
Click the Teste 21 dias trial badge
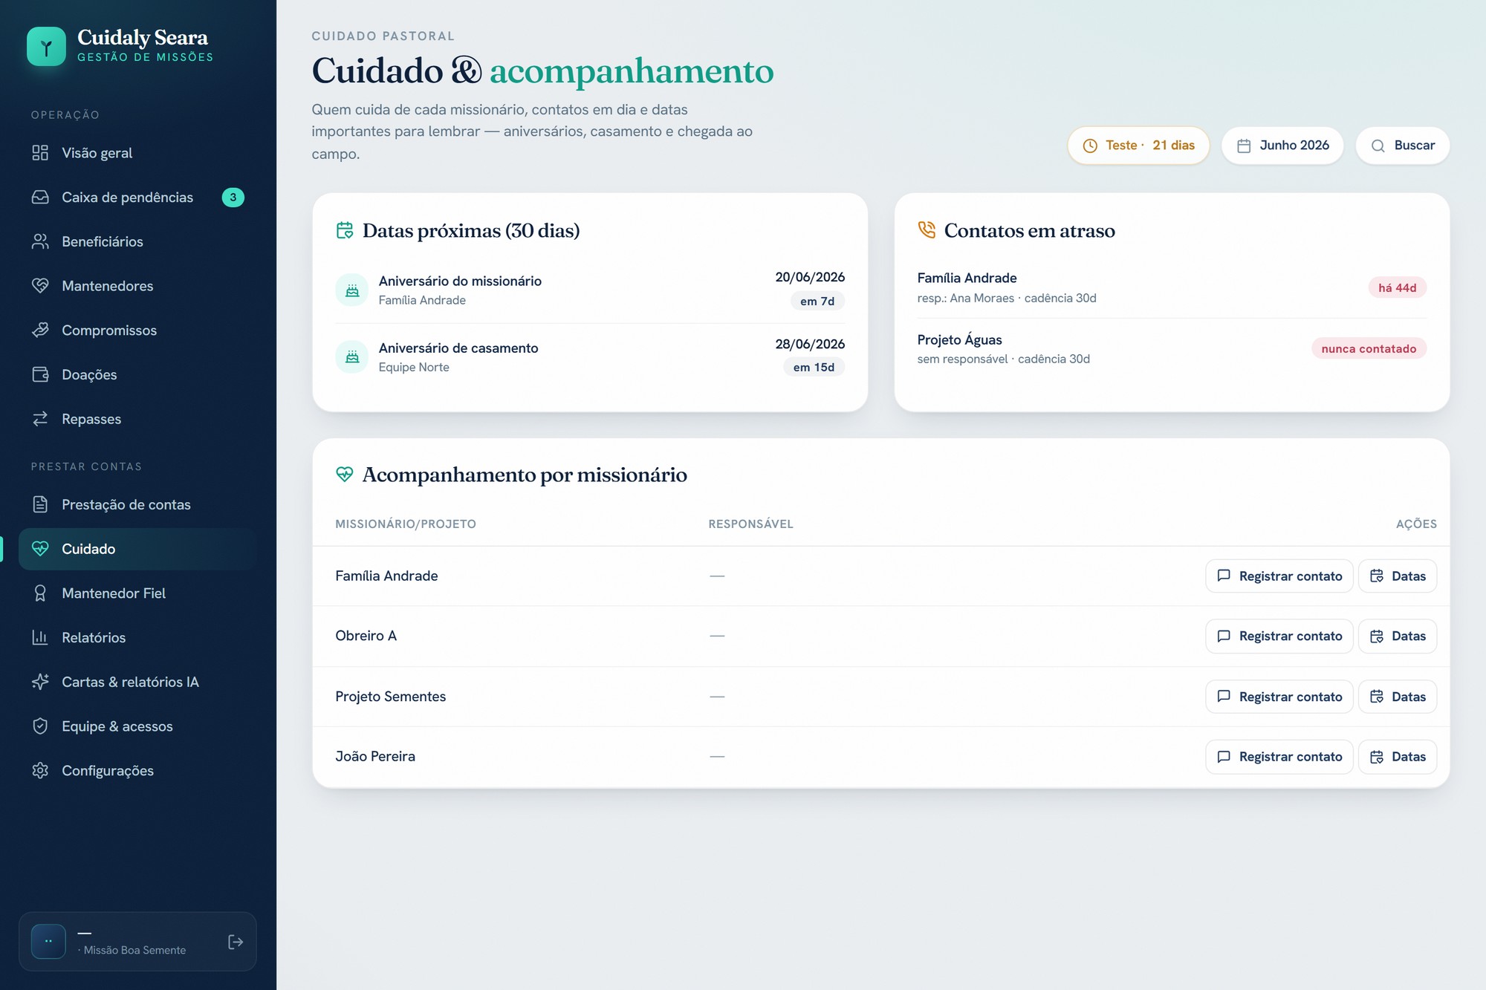point(1138,146)
